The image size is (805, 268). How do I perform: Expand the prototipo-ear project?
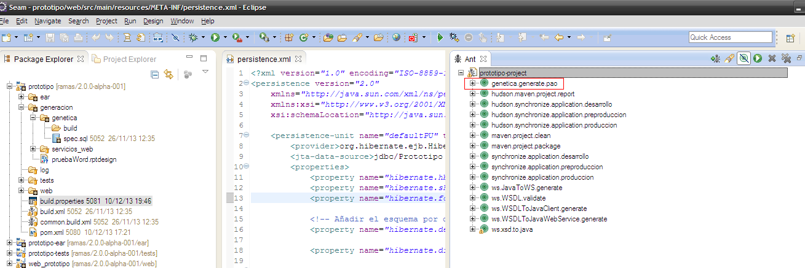tap(10, 243)
